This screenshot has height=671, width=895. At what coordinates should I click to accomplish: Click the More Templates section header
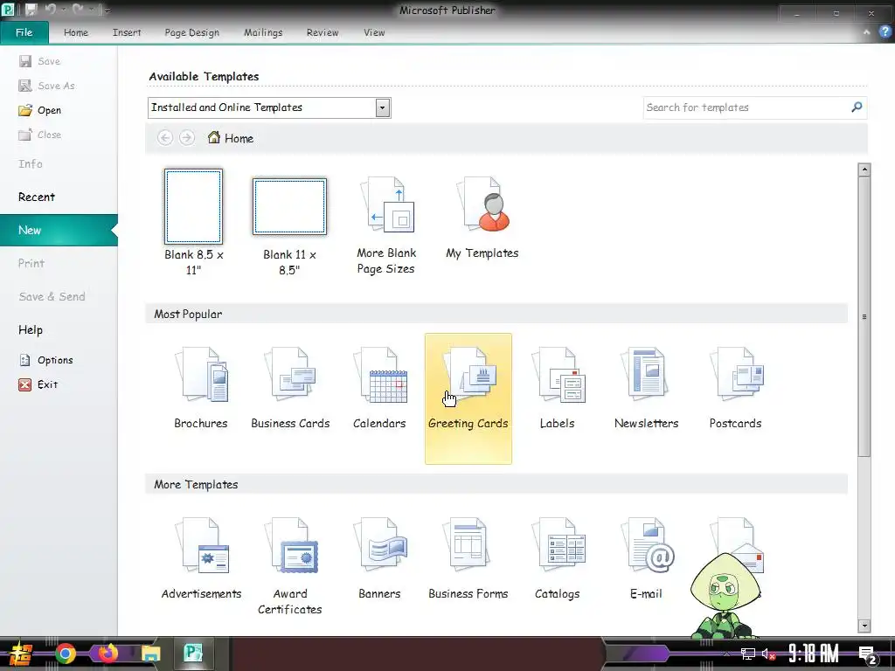pyautogui.click(x=496, y=484)
